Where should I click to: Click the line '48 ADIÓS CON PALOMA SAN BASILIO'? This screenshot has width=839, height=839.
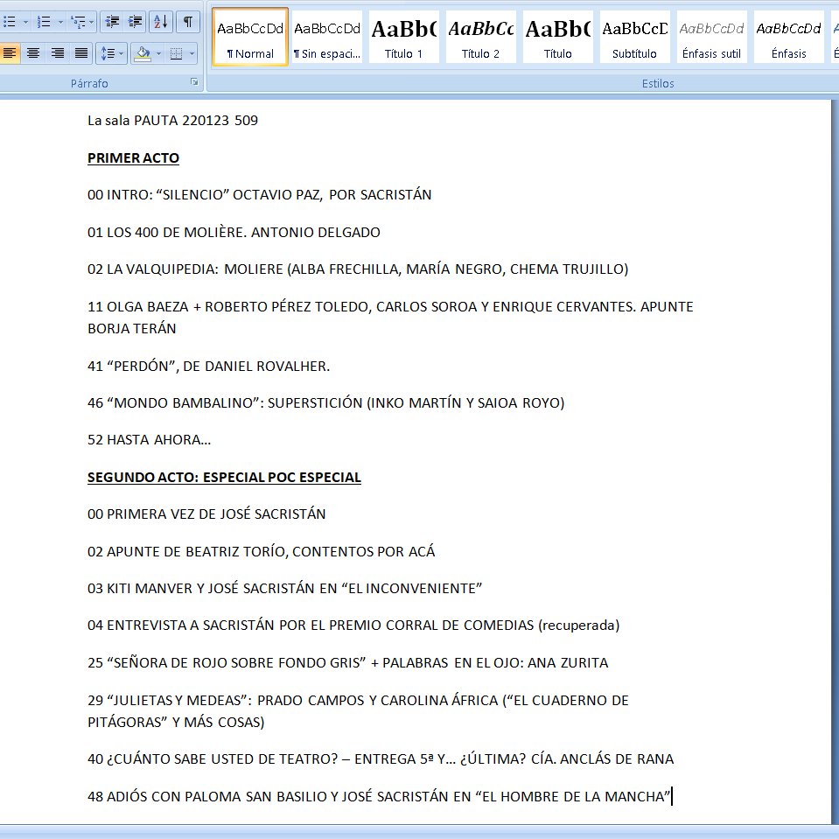pos(379,797)
